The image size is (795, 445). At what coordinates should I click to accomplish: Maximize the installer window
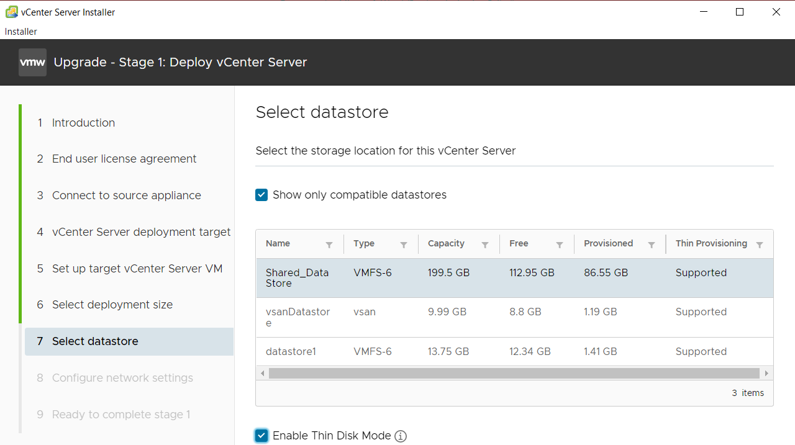(x=740, y=12)
